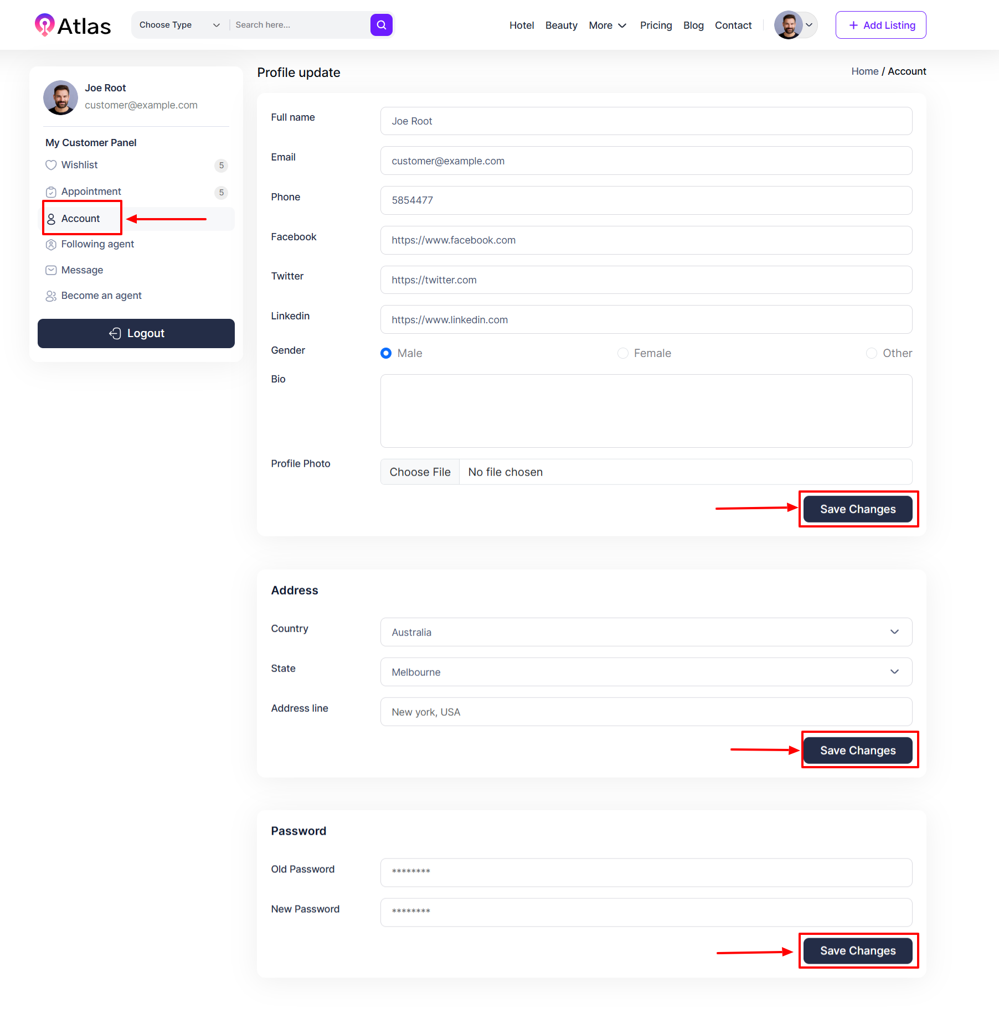Click the Appointment clipboard icon

pyautogui.click(x=51, y=192)
